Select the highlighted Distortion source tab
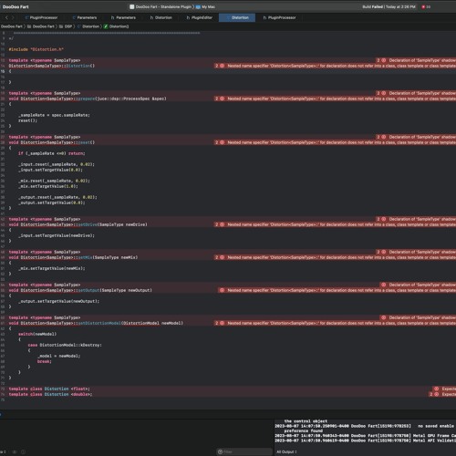 pyautogui.click(x=237, y=17)
